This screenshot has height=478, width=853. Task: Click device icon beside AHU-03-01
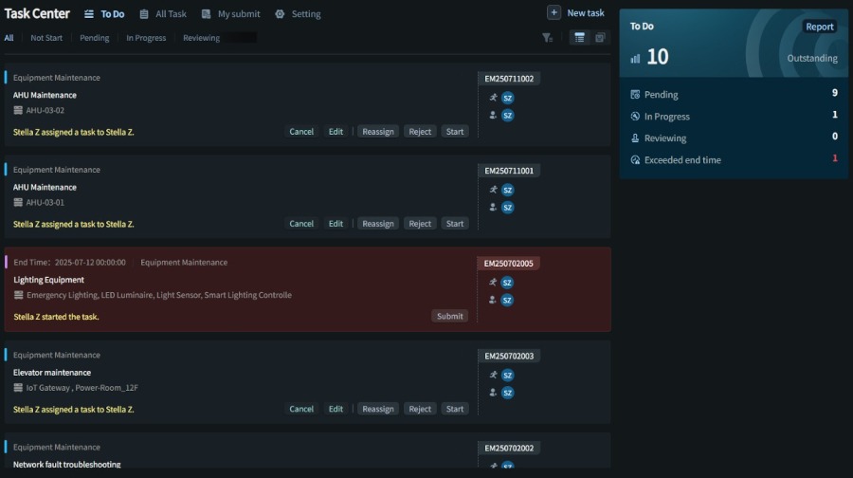[18, 203]
